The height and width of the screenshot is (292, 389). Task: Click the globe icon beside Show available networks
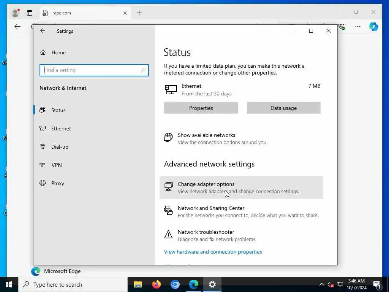pyautogui.click(x=168, y=137)
